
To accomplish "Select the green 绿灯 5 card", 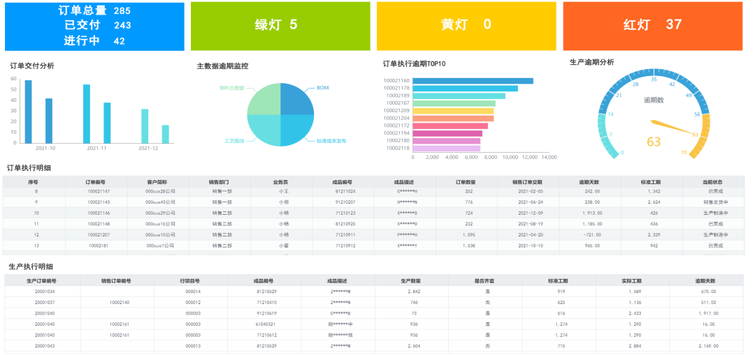I will tap(280, 27).
